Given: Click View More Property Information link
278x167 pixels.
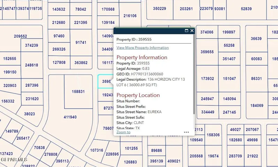Looking at the screenshot, I should tap(142, 48).
